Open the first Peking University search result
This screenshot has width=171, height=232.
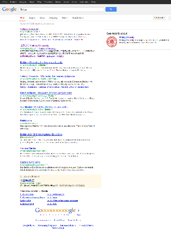point(29,29)
